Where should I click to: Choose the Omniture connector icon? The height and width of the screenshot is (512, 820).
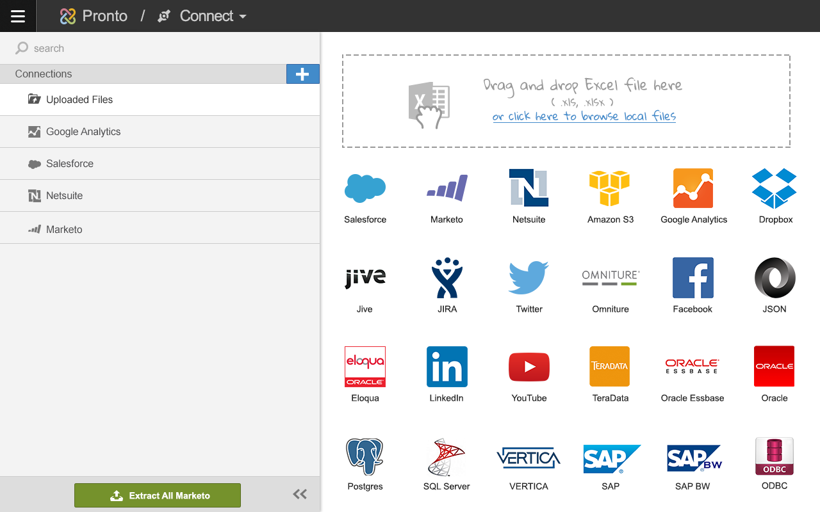(611, 278)
